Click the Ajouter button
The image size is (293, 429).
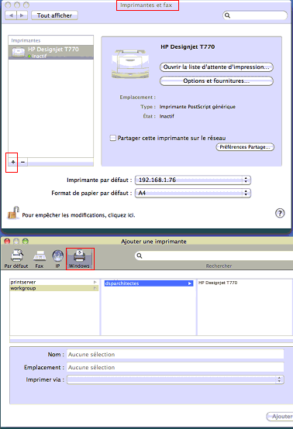point(280,417)
